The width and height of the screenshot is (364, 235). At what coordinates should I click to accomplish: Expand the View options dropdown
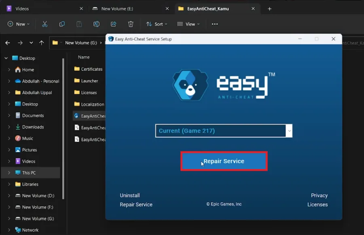(188, 24)
